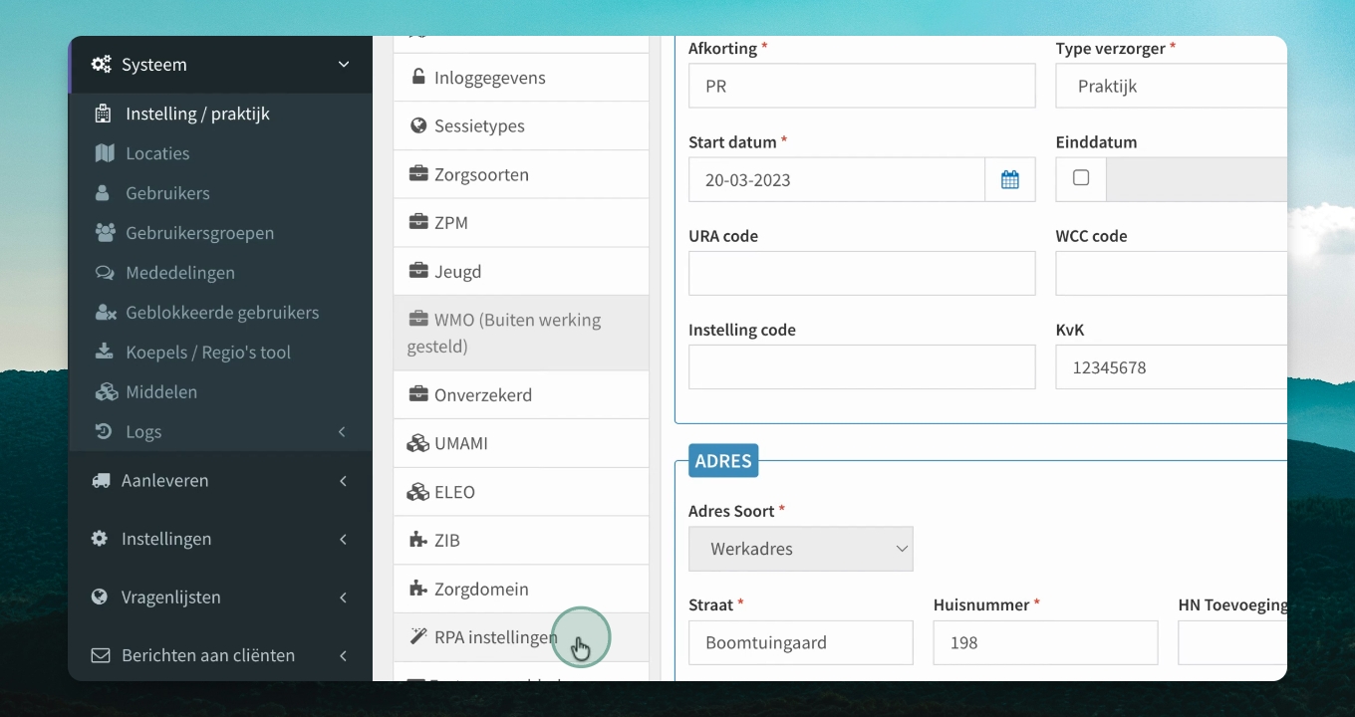Expand the Logs submenu arrow

click(x=343, y=432)
